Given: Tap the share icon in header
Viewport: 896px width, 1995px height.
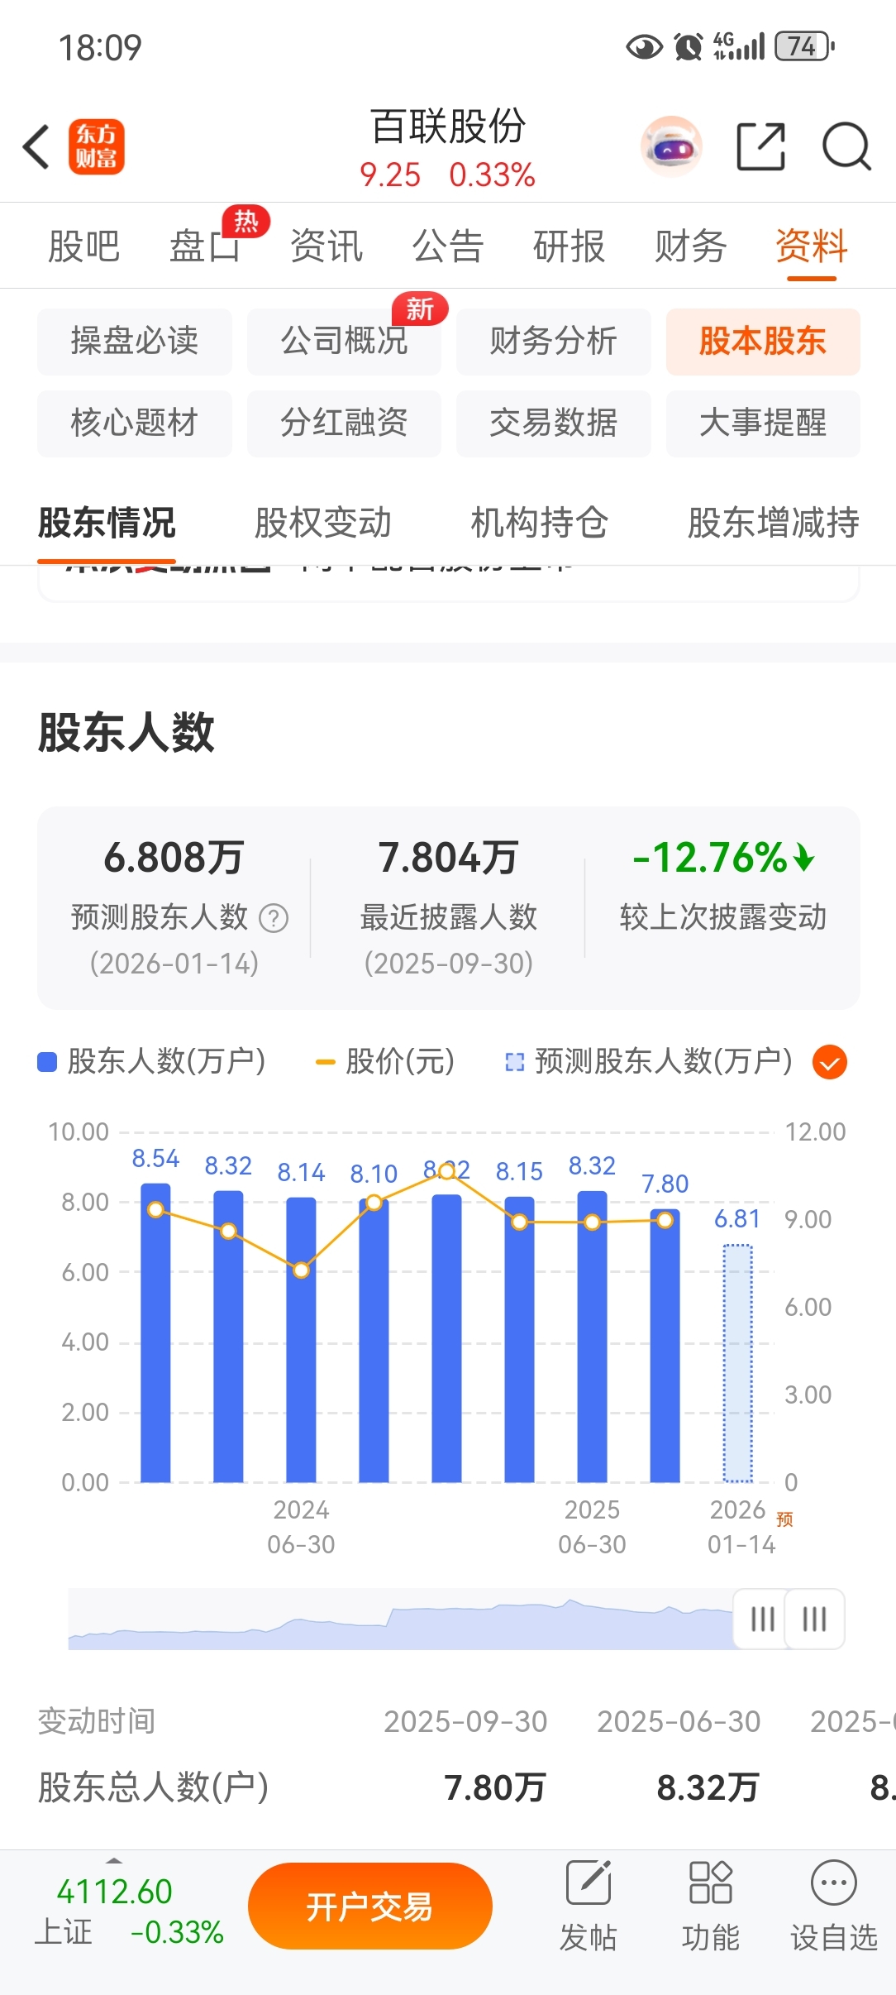Looking at the screenshot, I should pyautogui.click(x=760, y=146).
